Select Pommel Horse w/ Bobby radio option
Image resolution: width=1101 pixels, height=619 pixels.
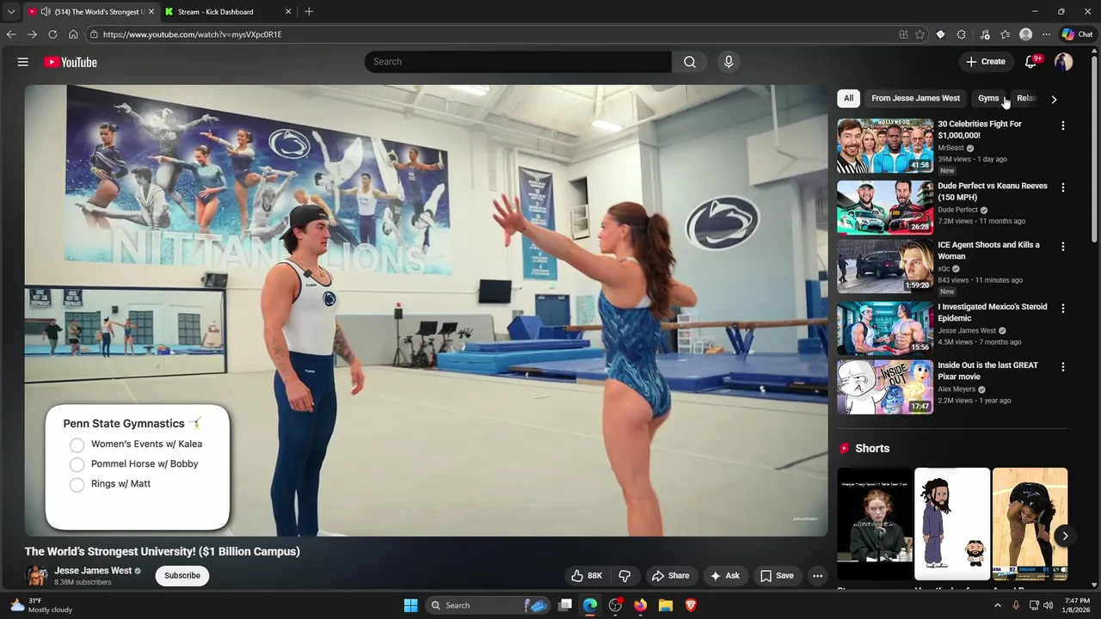(77, 464)
